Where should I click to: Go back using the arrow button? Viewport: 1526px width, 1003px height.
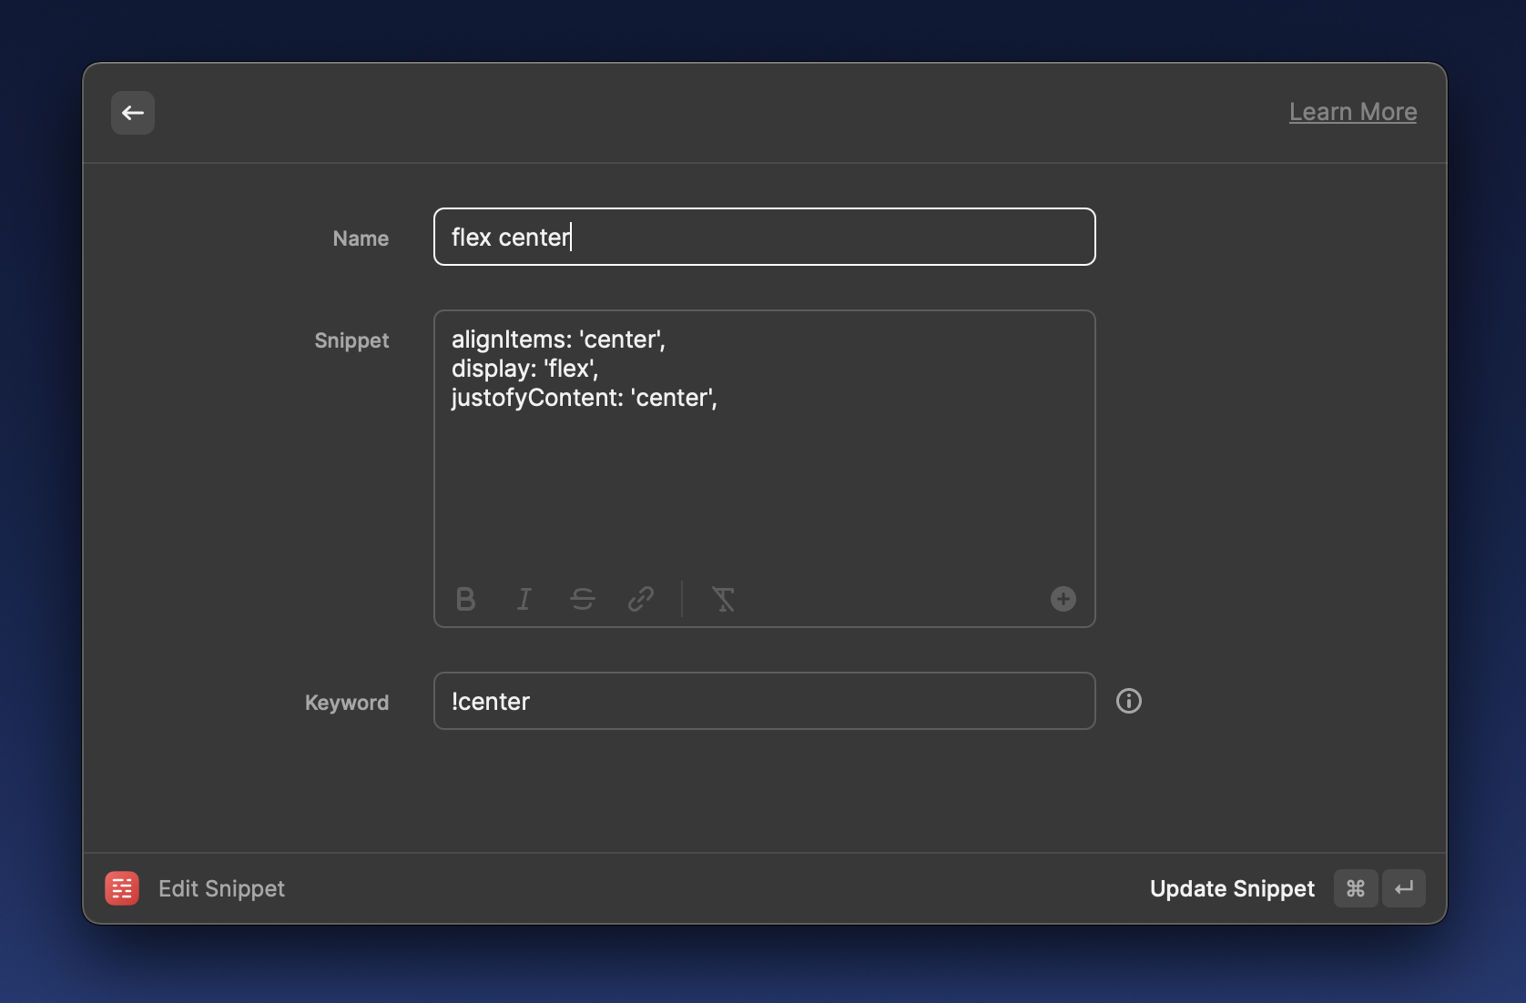click(133, 113)
